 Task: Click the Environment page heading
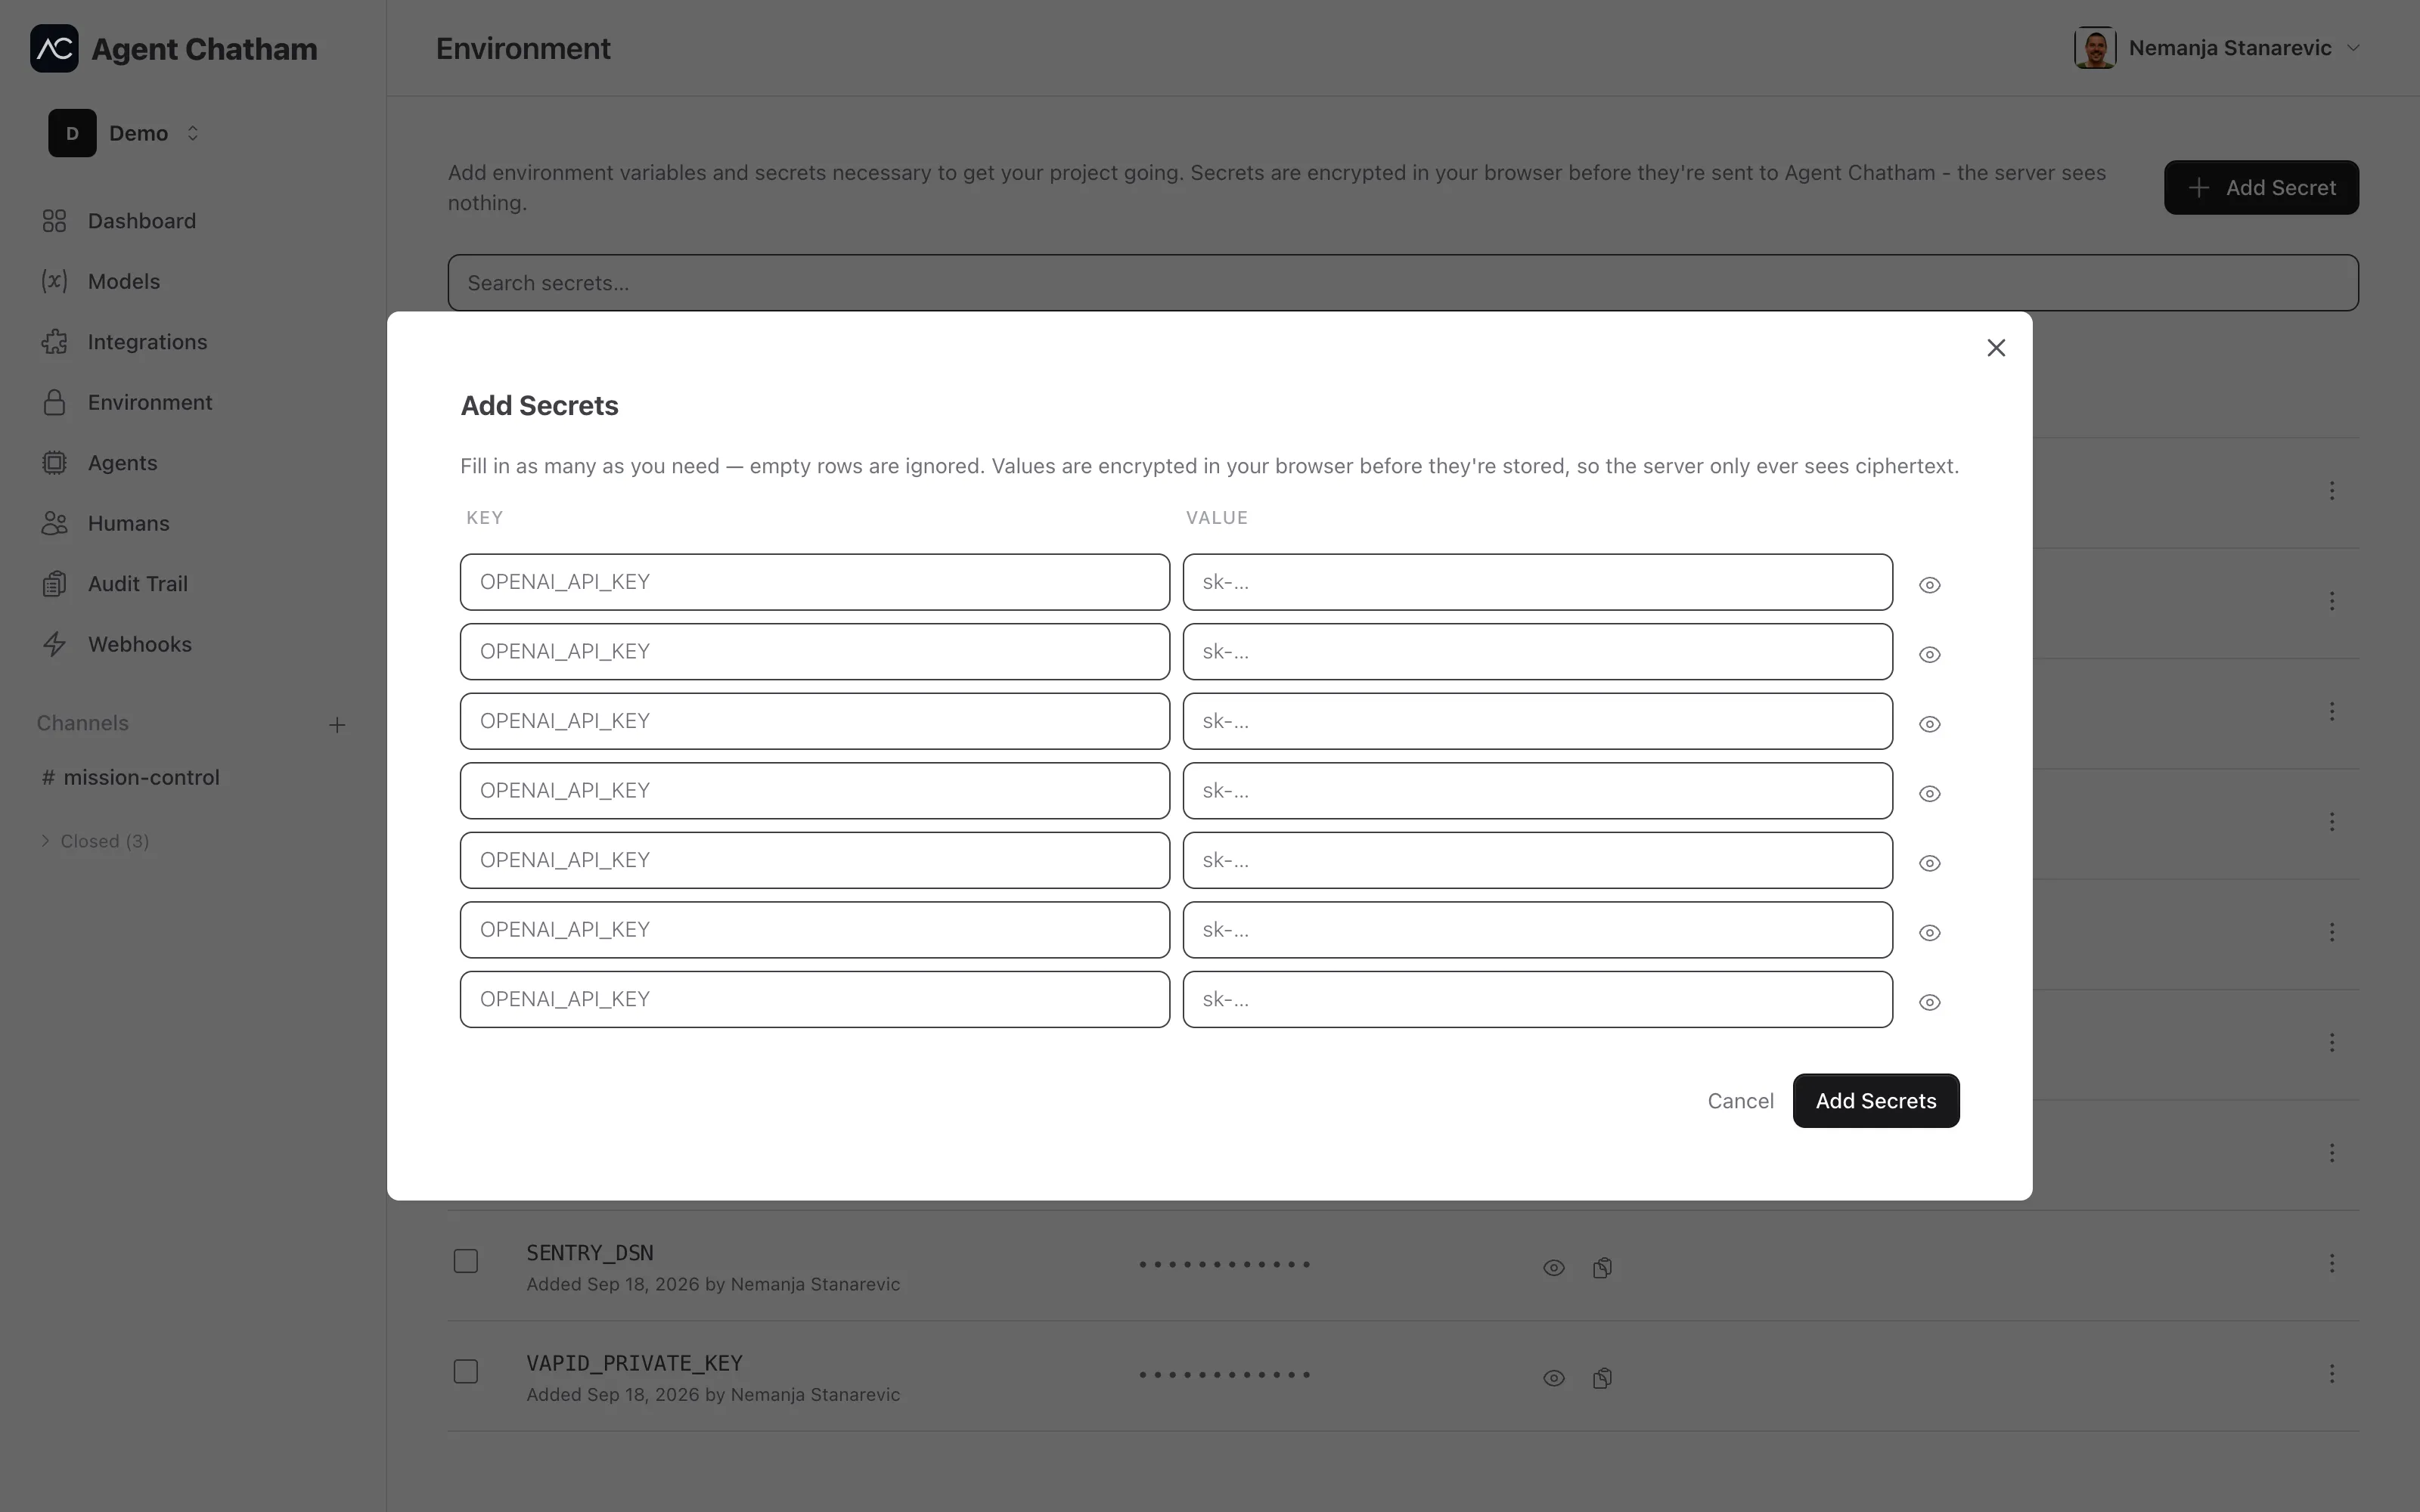(523, 48)
